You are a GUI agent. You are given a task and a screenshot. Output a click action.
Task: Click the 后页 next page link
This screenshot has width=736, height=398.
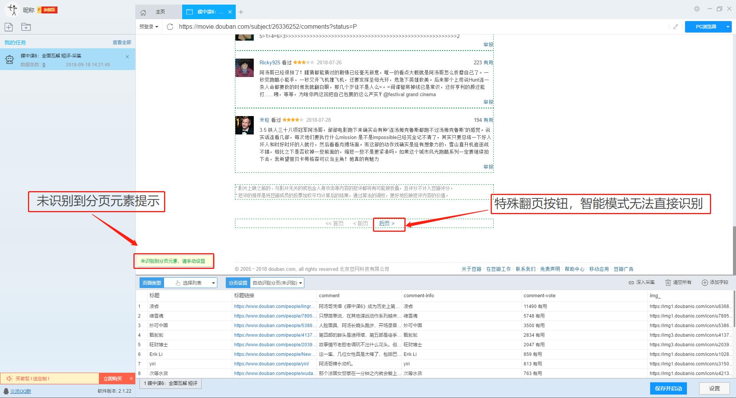[x=386, y=223]
